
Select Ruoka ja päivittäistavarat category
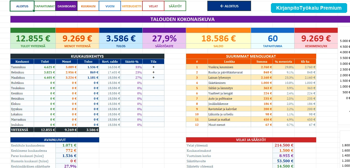(229, 72)
